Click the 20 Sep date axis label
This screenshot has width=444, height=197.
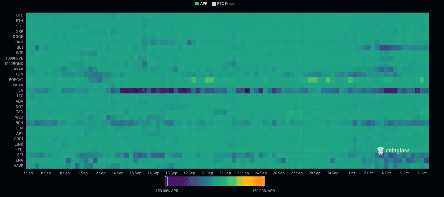(x=207, y=173)
